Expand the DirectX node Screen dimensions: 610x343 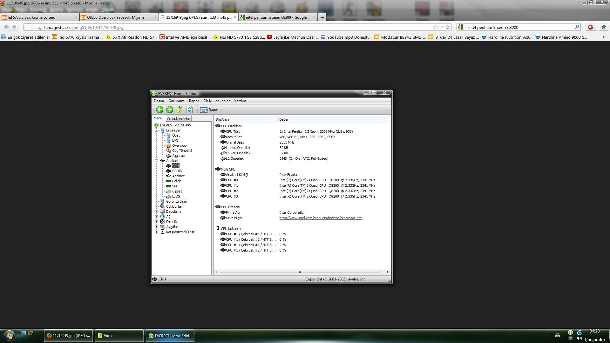coord(156,222)
